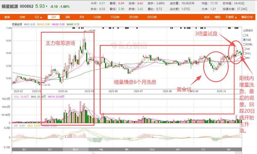Click the 跌停 5.43 limit-down value
Image resolution: width=257 pixels, height=154 pixels.
[x=136, y=9]
